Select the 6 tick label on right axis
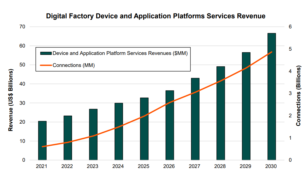 tap(290, 27)
